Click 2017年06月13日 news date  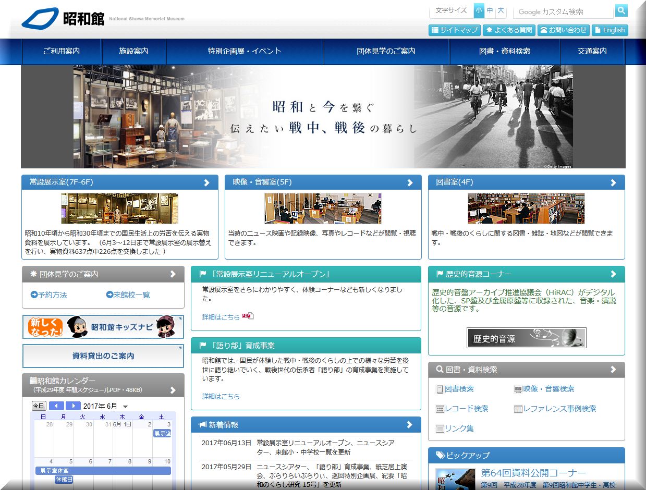click(226, 443)
